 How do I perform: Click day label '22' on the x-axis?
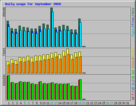click(92, 103)
